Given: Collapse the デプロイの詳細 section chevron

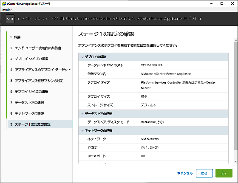Looking at the screenshot, I should click(82, 57).
